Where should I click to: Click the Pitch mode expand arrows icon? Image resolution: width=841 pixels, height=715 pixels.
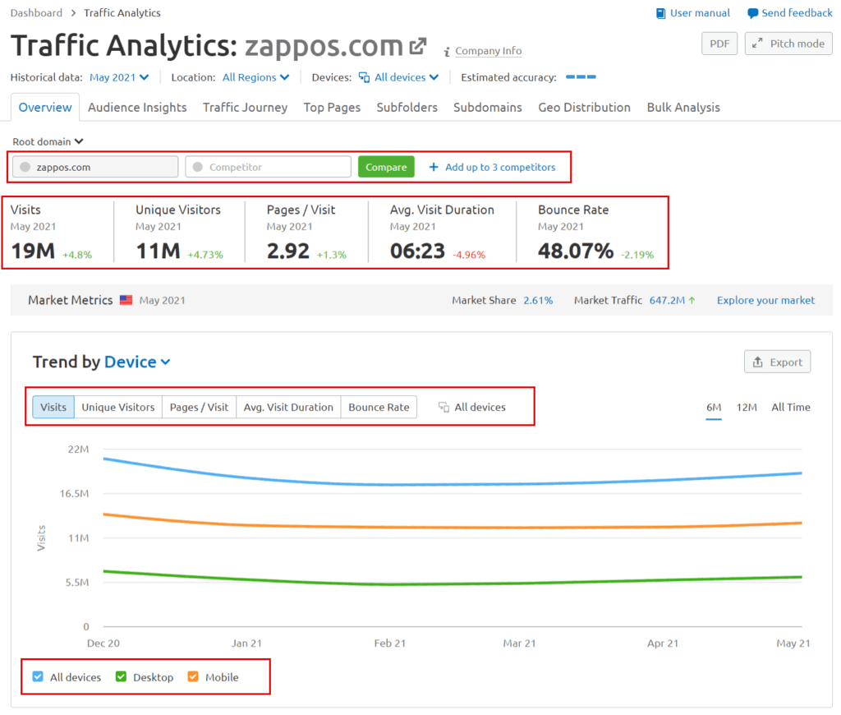click(x=757, y=44)
